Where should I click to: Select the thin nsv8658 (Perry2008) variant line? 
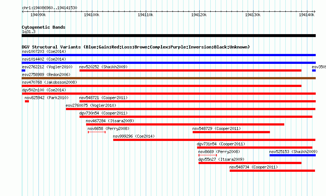pyautogui.click(x=97, y=132)
